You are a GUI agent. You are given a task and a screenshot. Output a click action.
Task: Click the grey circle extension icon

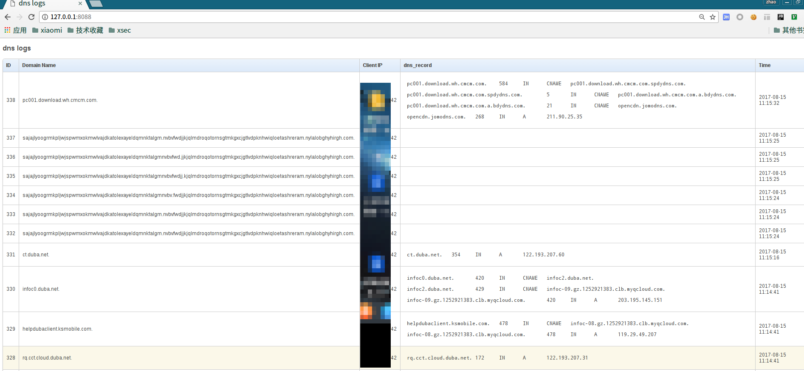pyautogui.click(x=740, y=17)
